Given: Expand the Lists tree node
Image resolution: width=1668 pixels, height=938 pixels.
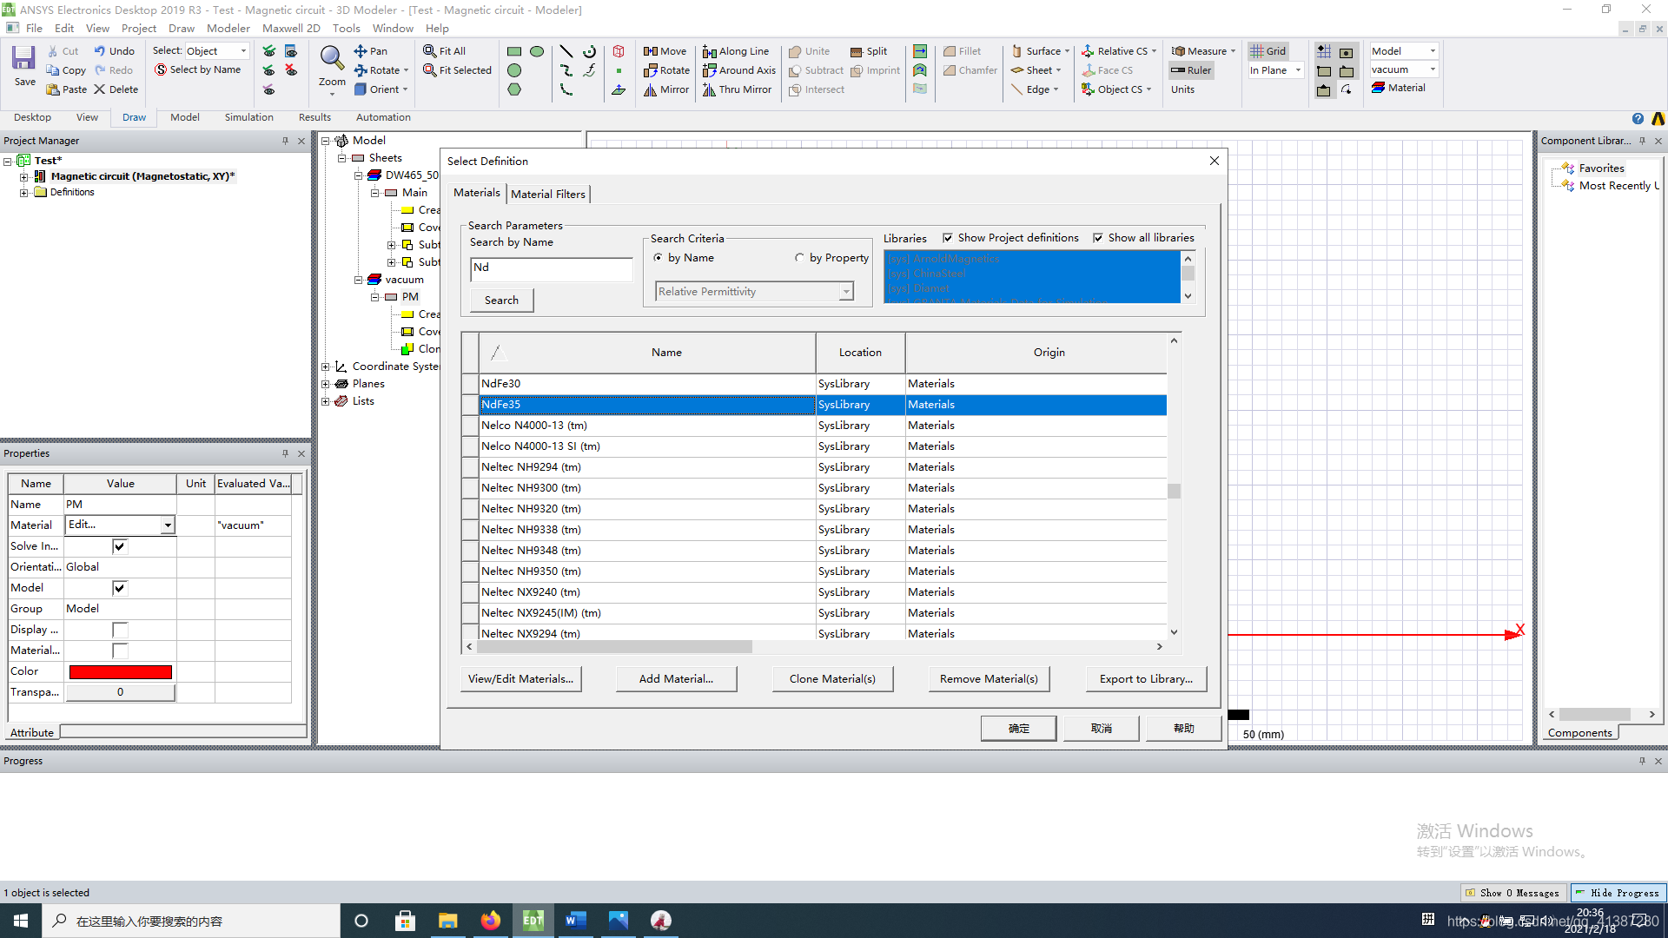Looking at the screenshot, I should point(326,401).
